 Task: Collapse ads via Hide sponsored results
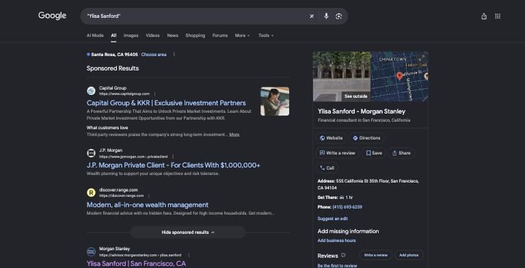pos(188,232)
